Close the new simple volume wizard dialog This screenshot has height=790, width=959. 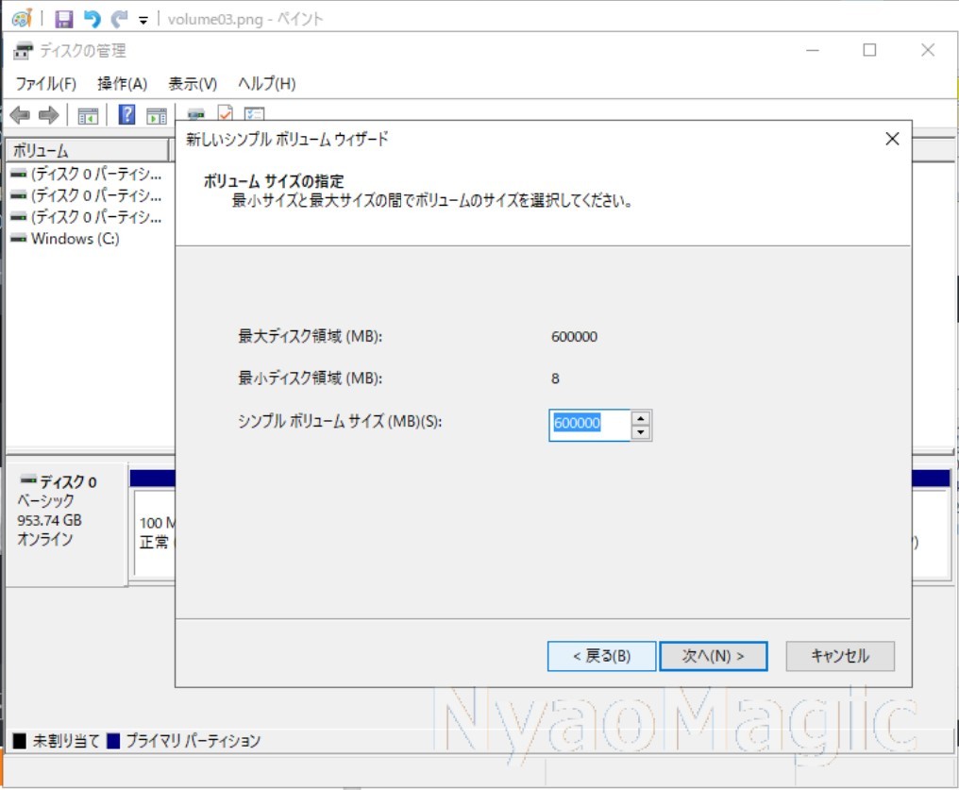(892, 139)
